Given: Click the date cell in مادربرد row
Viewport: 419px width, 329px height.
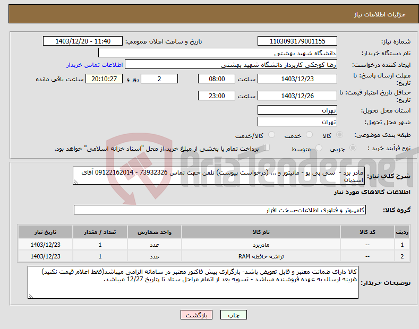Looking at the screenshot, I should click(x=46, y=245).
